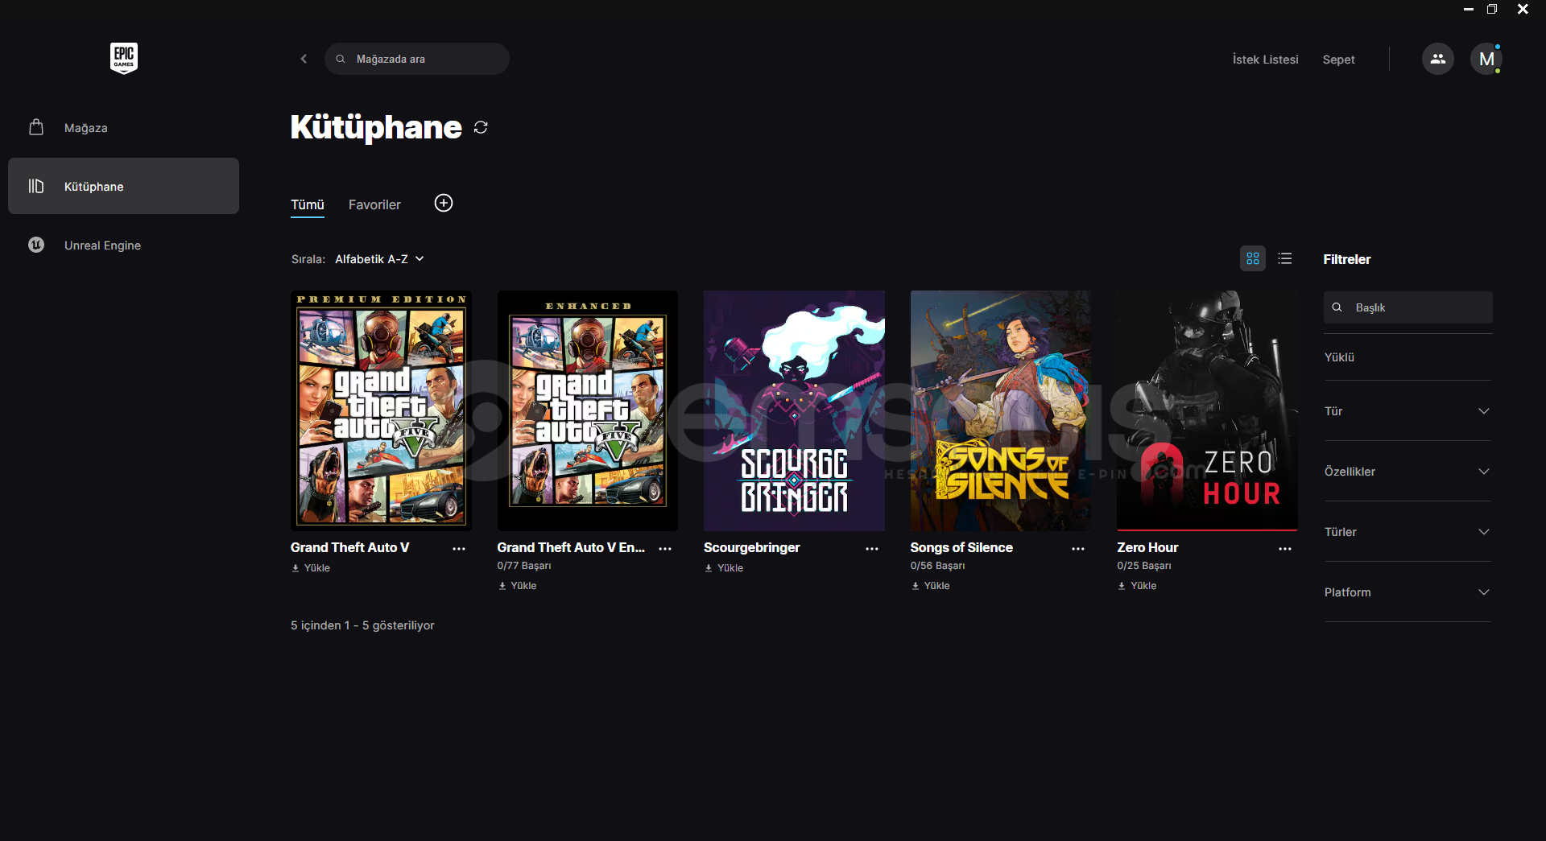
Task: Click Yükle under Zero Hour
Action: point(1137,586)
